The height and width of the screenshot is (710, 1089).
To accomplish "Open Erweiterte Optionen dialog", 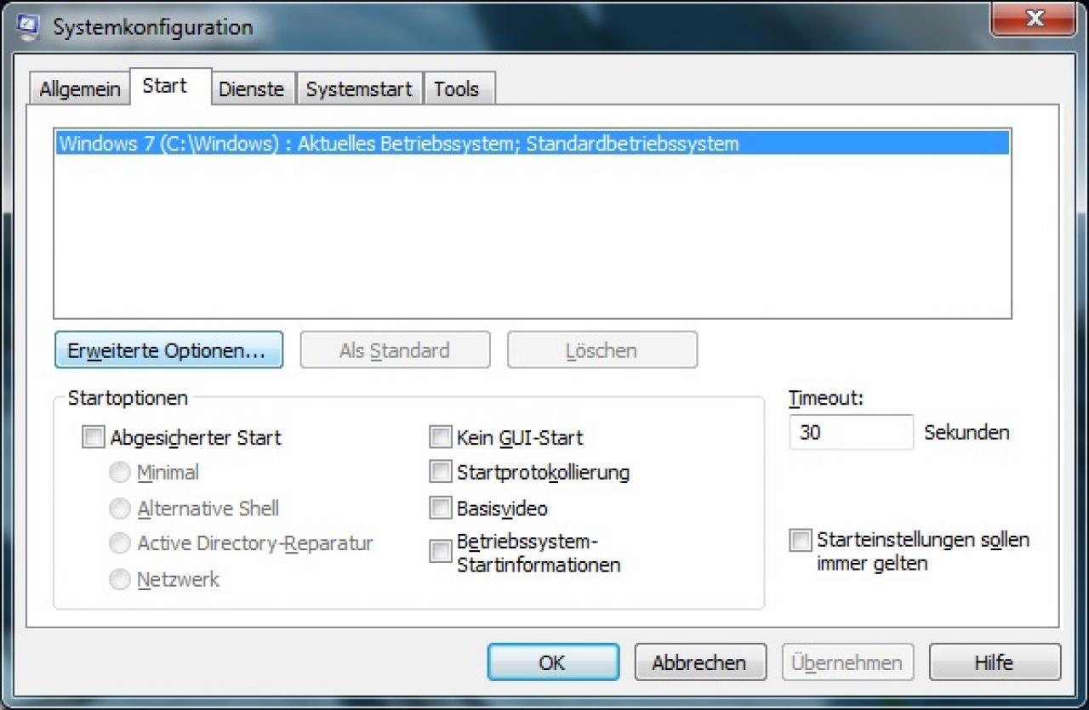I will tap(168, 350).
